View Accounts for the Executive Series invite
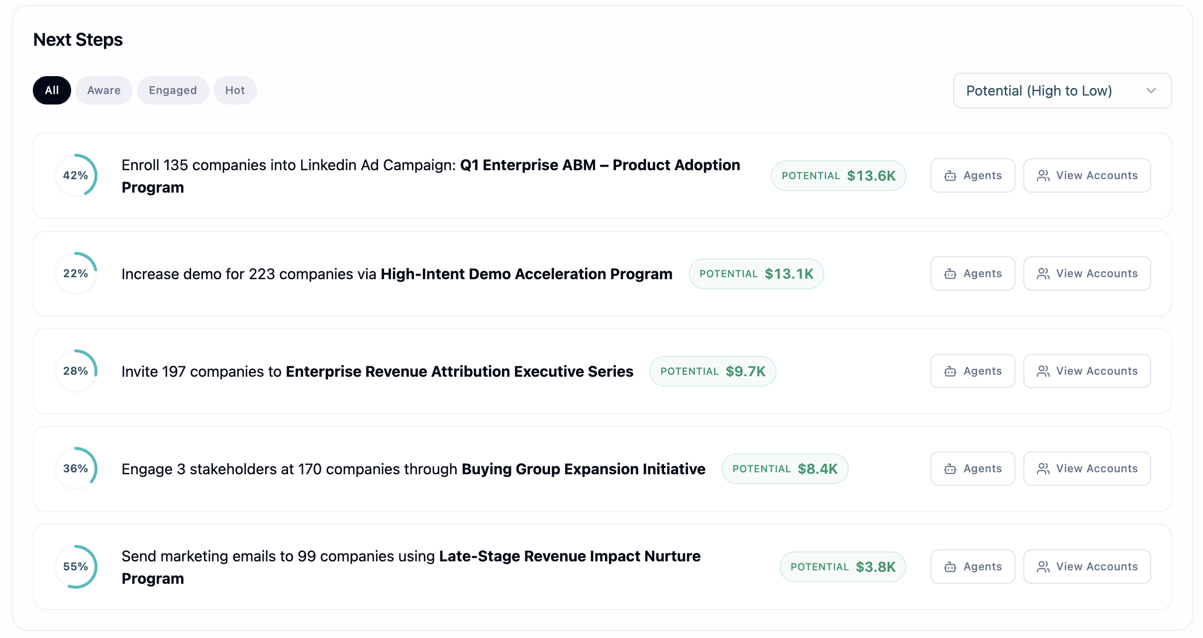 tap(1087, 371)
